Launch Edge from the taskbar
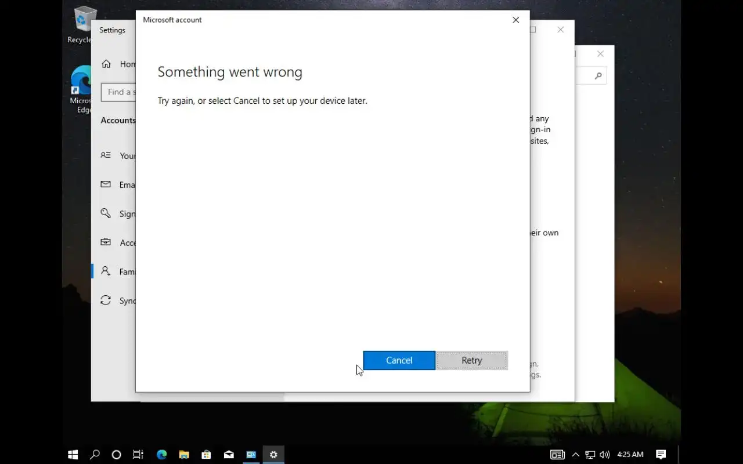This screenshot has height=464, width=743. (161, 455)
